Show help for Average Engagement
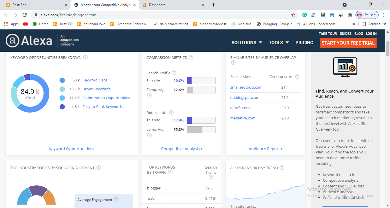This screenshot has width=390, height=208. pyautogui.click(x=116, y=199)
